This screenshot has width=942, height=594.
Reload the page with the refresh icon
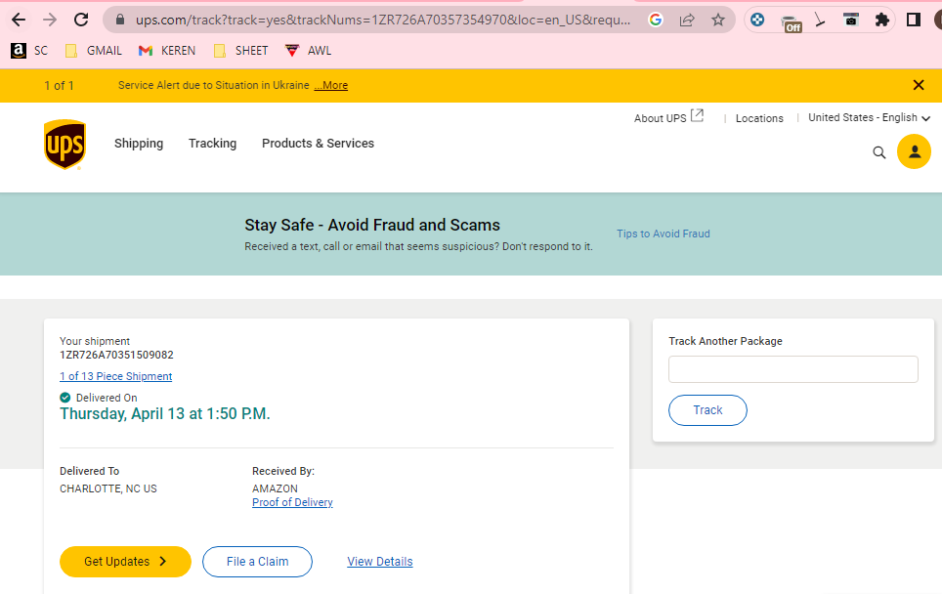81,20
